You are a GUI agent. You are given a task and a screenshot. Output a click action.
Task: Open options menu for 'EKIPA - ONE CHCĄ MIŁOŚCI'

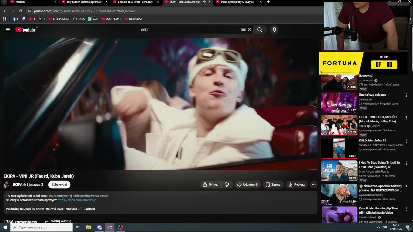pos(406,118)
